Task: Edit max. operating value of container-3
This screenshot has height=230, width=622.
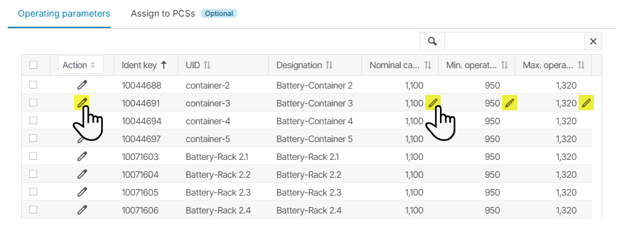Action: pyautogui.click(x=586, y=103)
